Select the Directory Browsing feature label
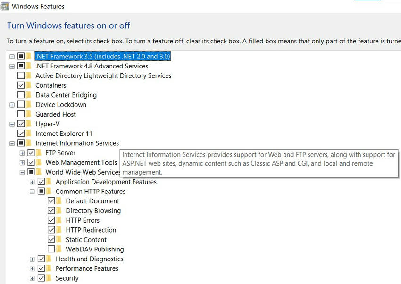Viewport: 401px width, 284px height. tap(93, 211)
